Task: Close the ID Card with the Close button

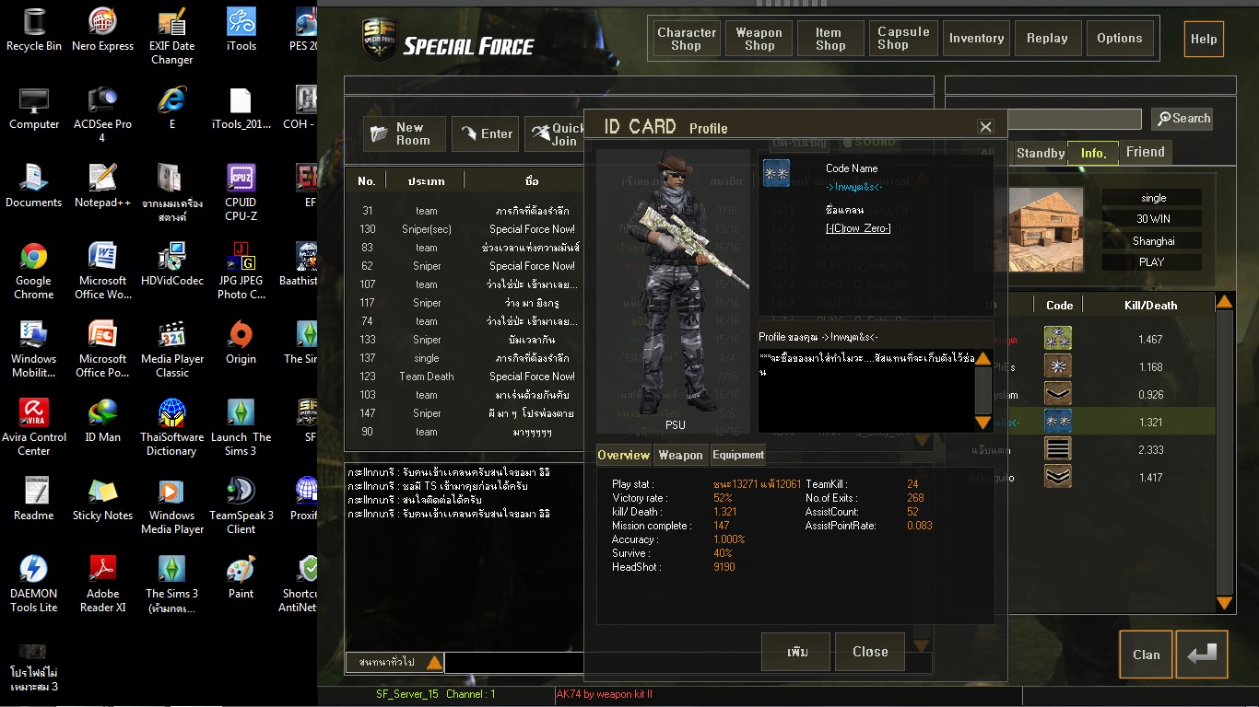Action: tap(869, 652)
